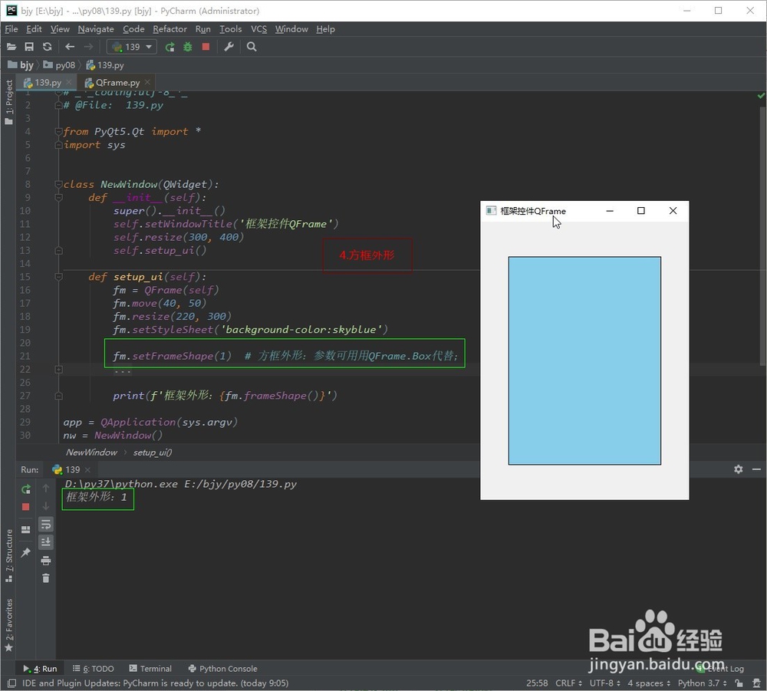Click the setup_ui() code breadcrumb
This screenshot has width=767, height=691.
[x=153, y=452]
